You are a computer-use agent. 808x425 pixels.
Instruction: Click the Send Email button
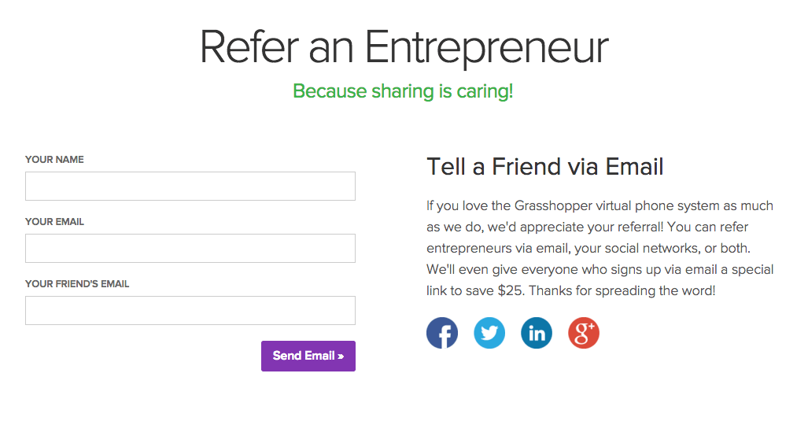click(308, 356)
